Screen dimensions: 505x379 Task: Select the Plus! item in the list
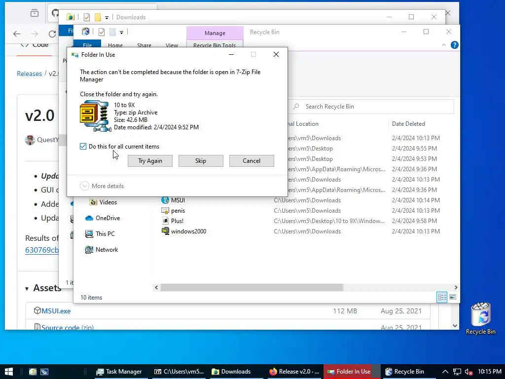pyautogui.click(x=177, y=221)
